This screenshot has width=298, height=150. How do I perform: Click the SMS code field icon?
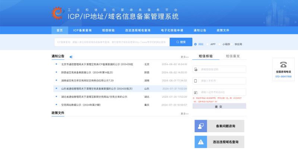pyautogui.click(x=196, y=69)
